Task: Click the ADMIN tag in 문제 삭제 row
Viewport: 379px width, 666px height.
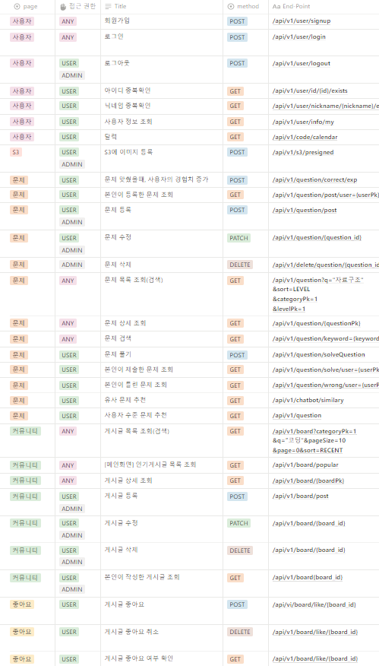Action: coord(72,265)
